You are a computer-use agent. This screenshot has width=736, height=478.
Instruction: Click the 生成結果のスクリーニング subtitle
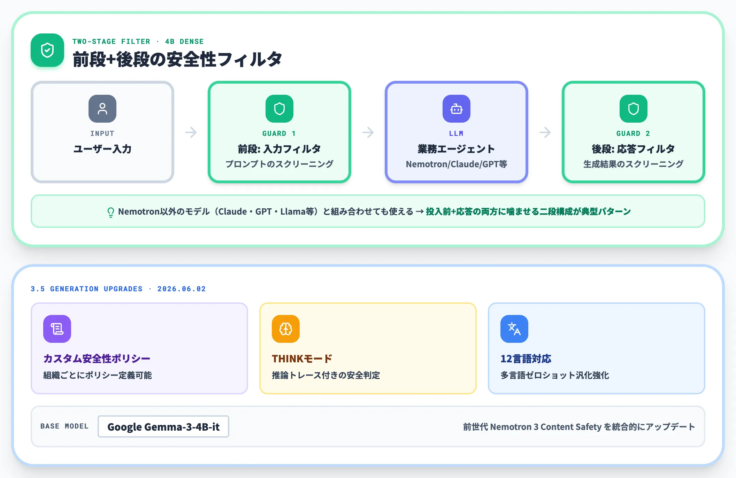pyautogui.click(x=634, y=164)
